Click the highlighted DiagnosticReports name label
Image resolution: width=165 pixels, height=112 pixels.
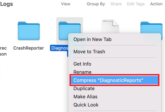pyautogui.click(x=59, y=48)
